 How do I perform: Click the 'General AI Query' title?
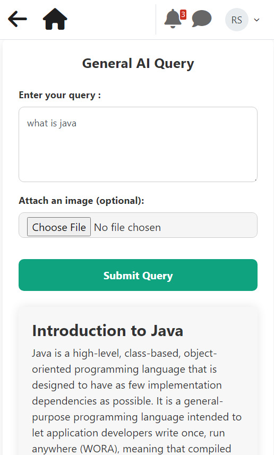coord(138,64)
